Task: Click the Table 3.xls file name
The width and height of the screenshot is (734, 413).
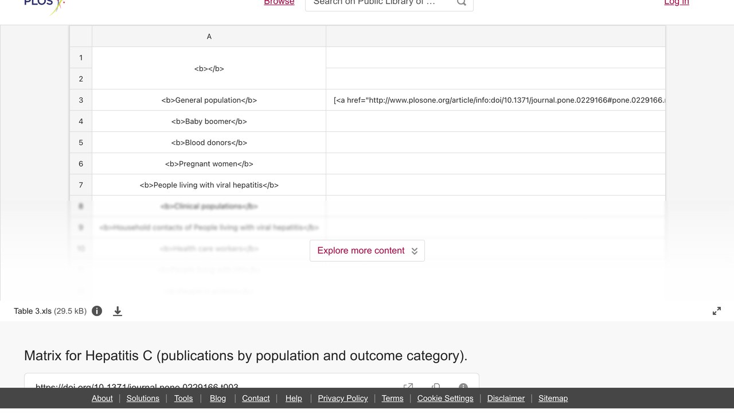Action: pyautogui.click(x=33, y=311)
